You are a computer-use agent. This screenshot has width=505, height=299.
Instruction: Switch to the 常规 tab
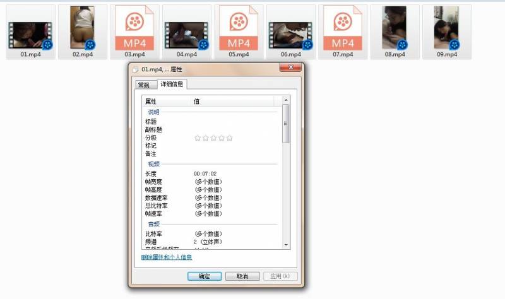143,85
